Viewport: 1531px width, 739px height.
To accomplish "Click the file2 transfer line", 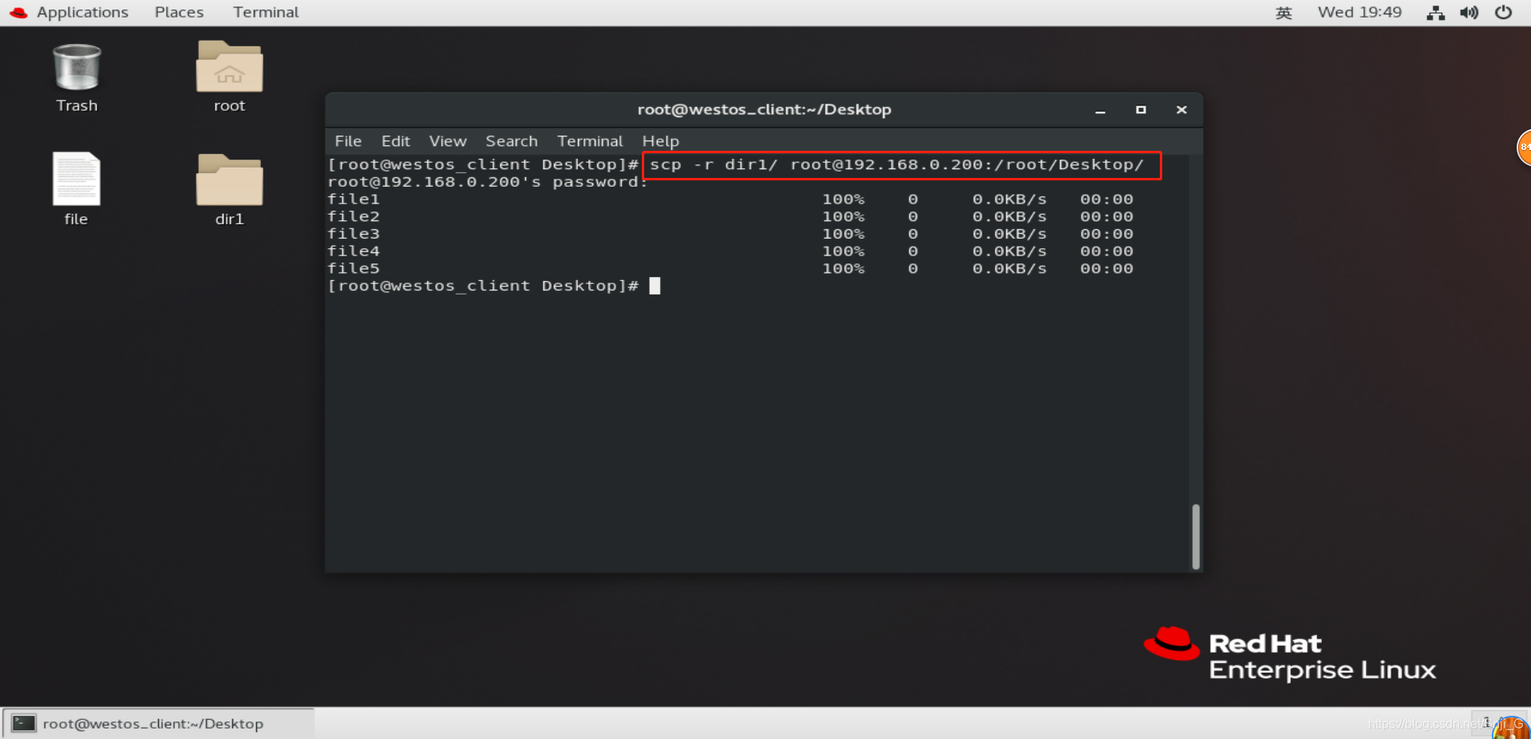I will [730, 217].
